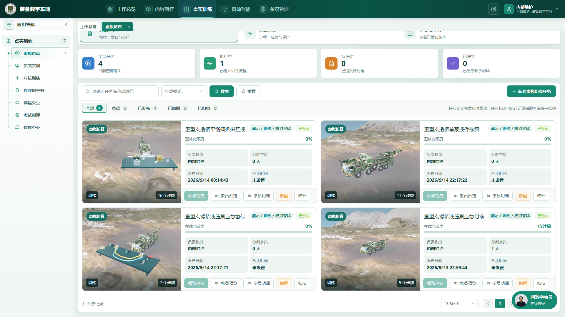Click the 待评定 clipboard icon

[331, 63]
